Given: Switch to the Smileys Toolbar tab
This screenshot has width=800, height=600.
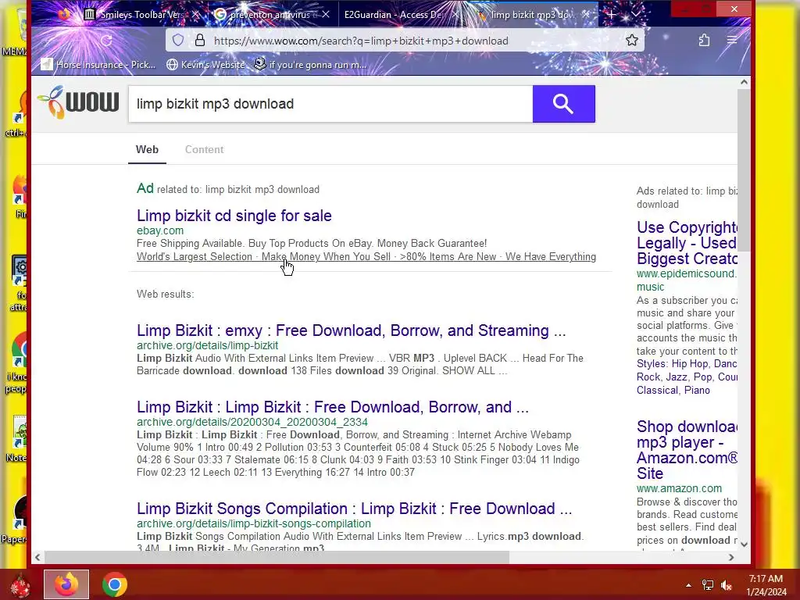Looking at the screenshot, I should (x=141, y=14).
